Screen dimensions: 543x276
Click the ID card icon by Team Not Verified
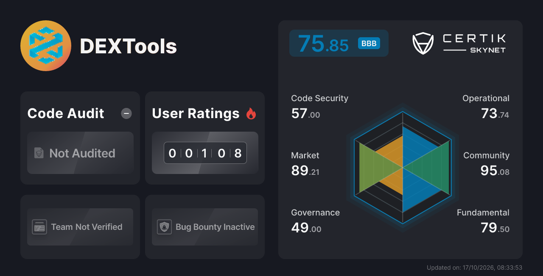tap(39, 227)
